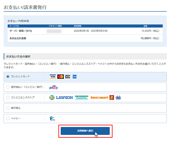The height and width of the screenshot is (142, 170).
Task: Select the 翌月後払い radio button
Action: [x=8, y=87]
